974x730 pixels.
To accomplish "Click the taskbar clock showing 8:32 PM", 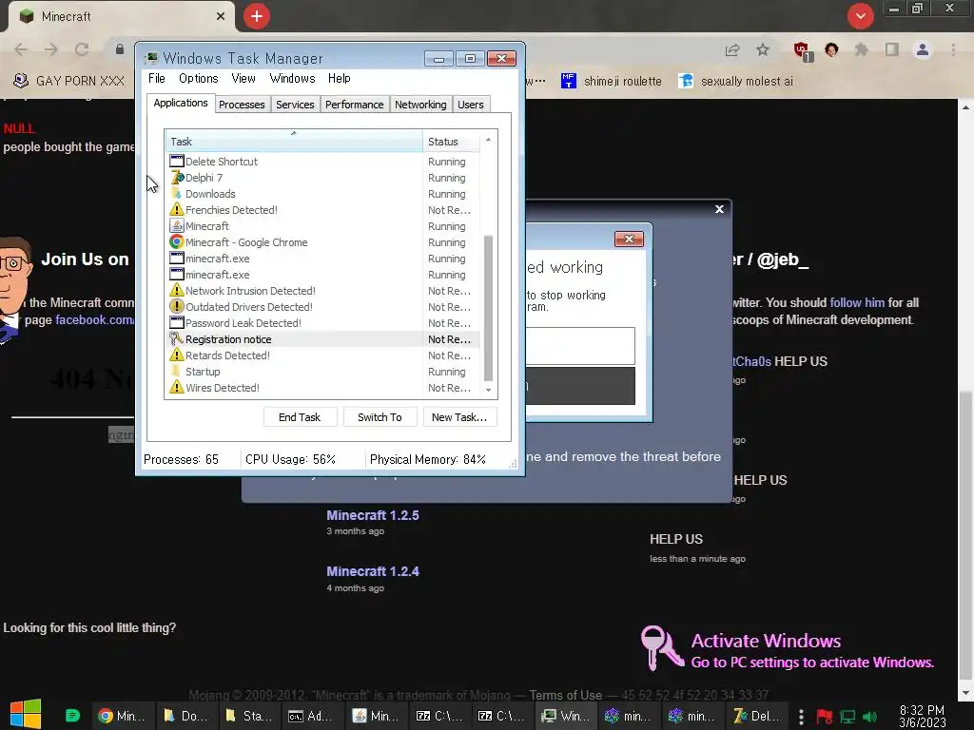I will tap(922, 717).
